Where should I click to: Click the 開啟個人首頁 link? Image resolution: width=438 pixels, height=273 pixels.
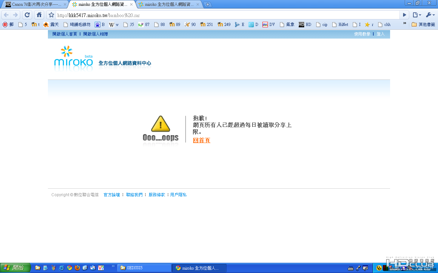pyautogui.click(x=65, y=34)
